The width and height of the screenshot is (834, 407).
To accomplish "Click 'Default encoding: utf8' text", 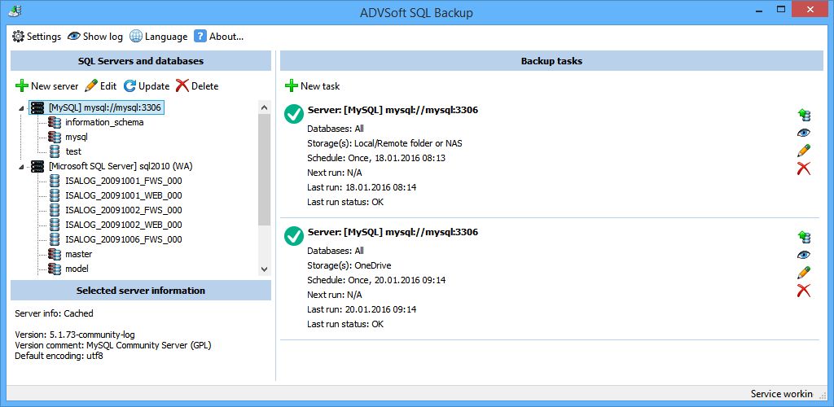I will pyautogui.click(x=59, y=356).
